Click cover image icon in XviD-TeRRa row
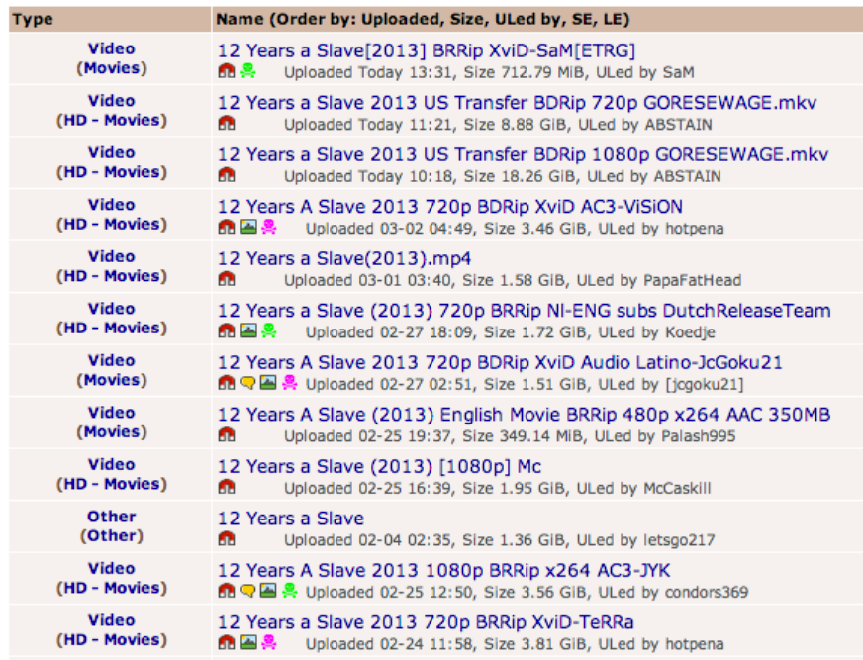863x660 pixels. pos(248,642)
